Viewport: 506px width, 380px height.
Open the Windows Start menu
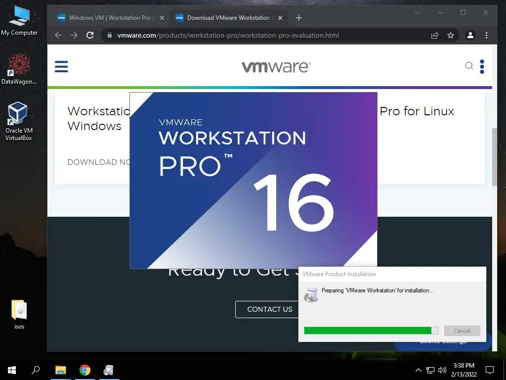(x=12, y=370)
